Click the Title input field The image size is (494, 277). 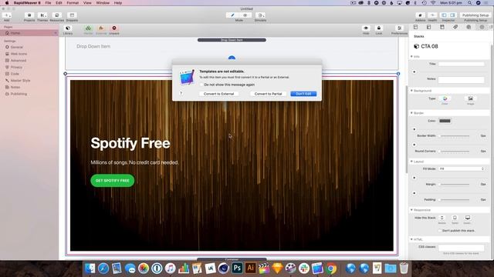tap(462, 64)
